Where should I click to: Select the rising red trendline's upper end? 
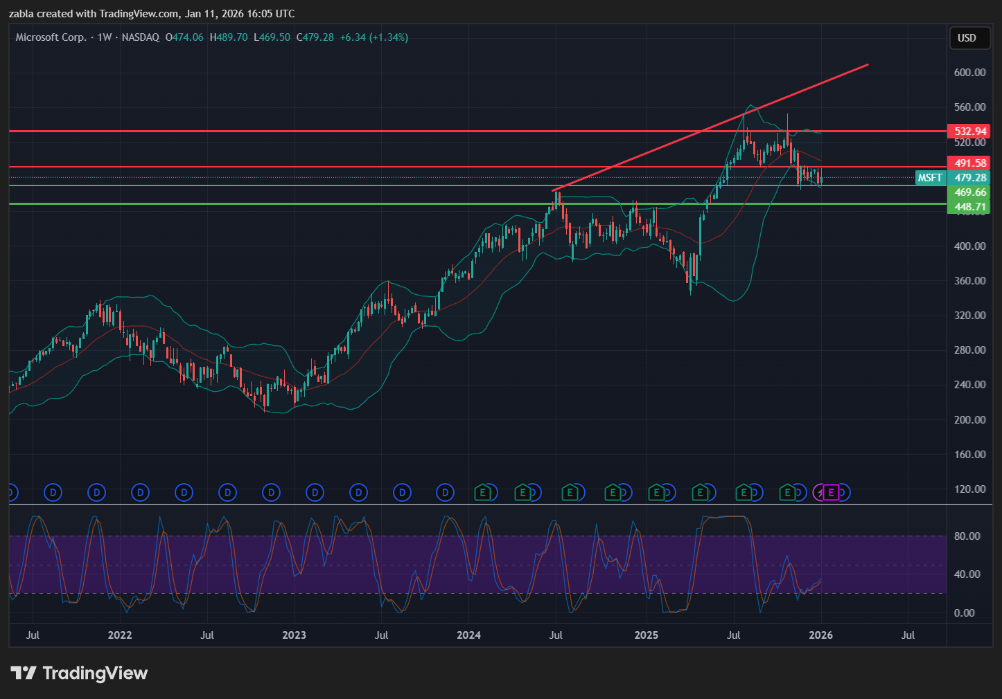[x=868, y=65]
